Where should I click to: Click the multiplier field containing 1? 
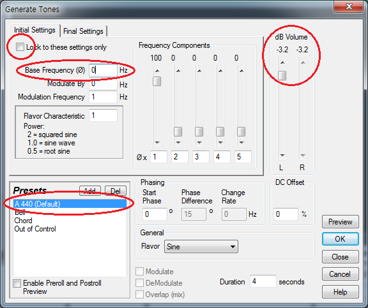click(158, 157)
